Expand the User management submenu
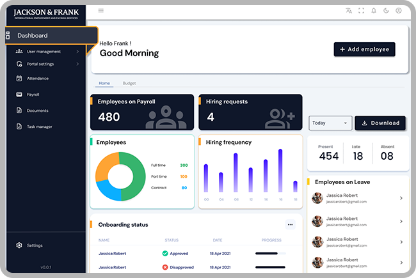This screenshot has width=416, height=278. (x=44, y=51)
